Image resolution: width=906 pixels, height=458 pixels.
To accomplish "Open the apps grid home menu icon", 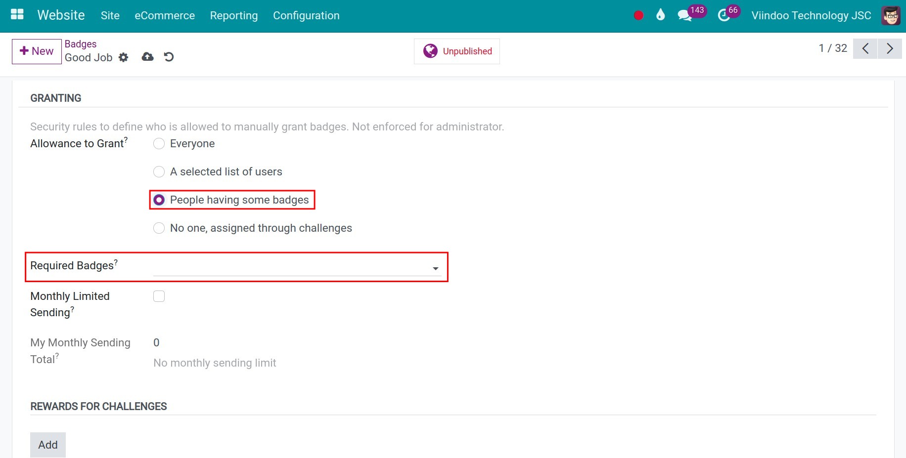I will pyautogui.click(x=17, y=15).
